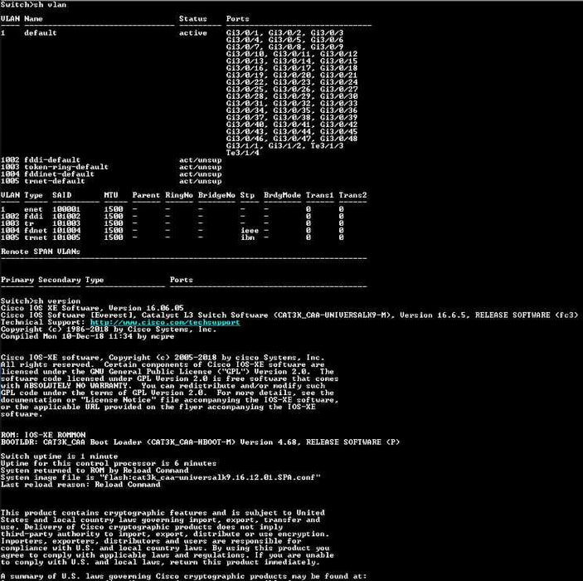
Task: Click the 'BOOTLDR: CAT3K_CAA Boot Loader' line
Action: pyautogui.click(x=200, y=442)
